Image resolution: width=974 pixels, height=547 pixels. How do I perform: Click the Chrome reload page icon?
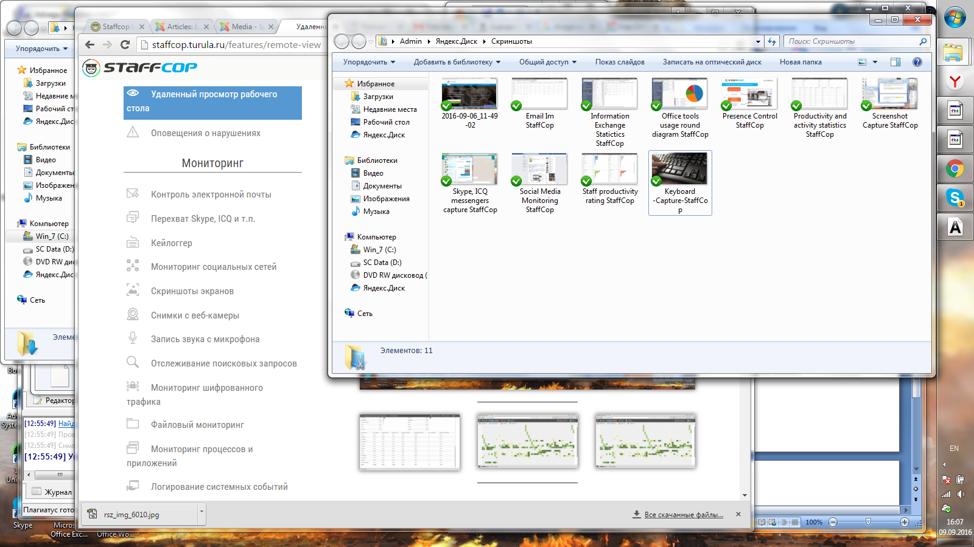(x=125, y=44)
